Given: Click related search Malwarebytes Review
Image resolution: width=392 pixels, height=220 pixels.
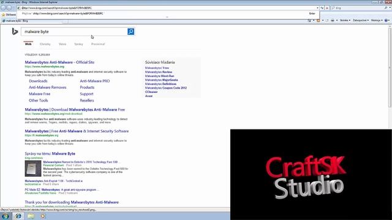Looking at the screenshot, I should tap(159, 72).
